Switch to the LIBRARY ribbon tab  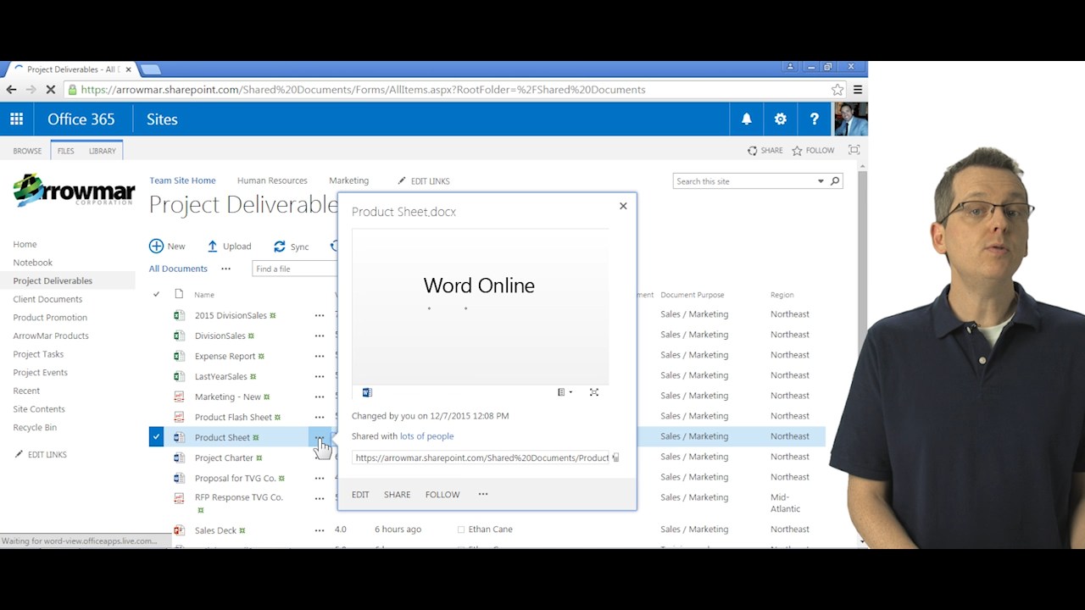coord(102,151)
